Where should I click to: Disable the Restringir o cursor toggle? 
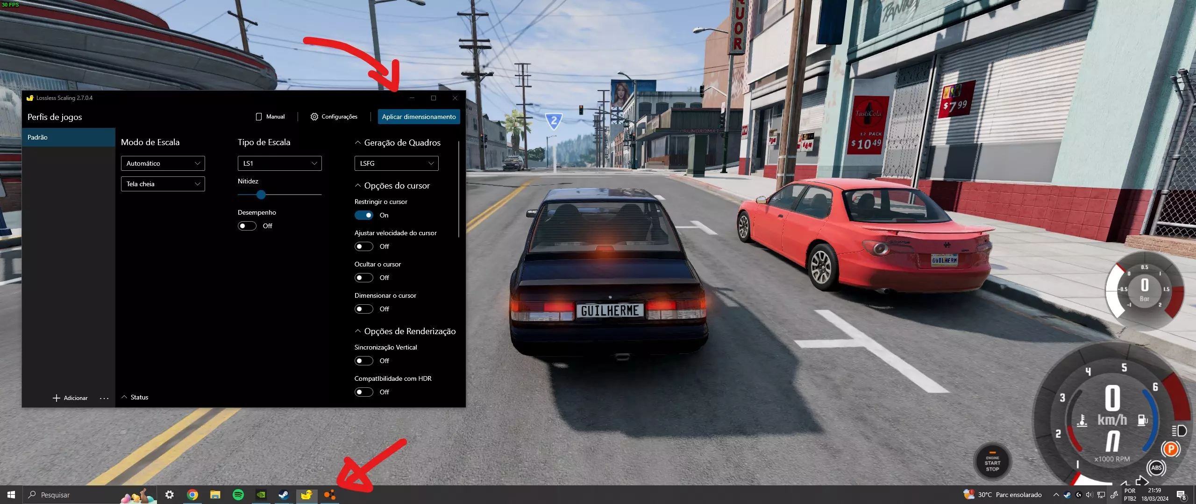[363, 215]
